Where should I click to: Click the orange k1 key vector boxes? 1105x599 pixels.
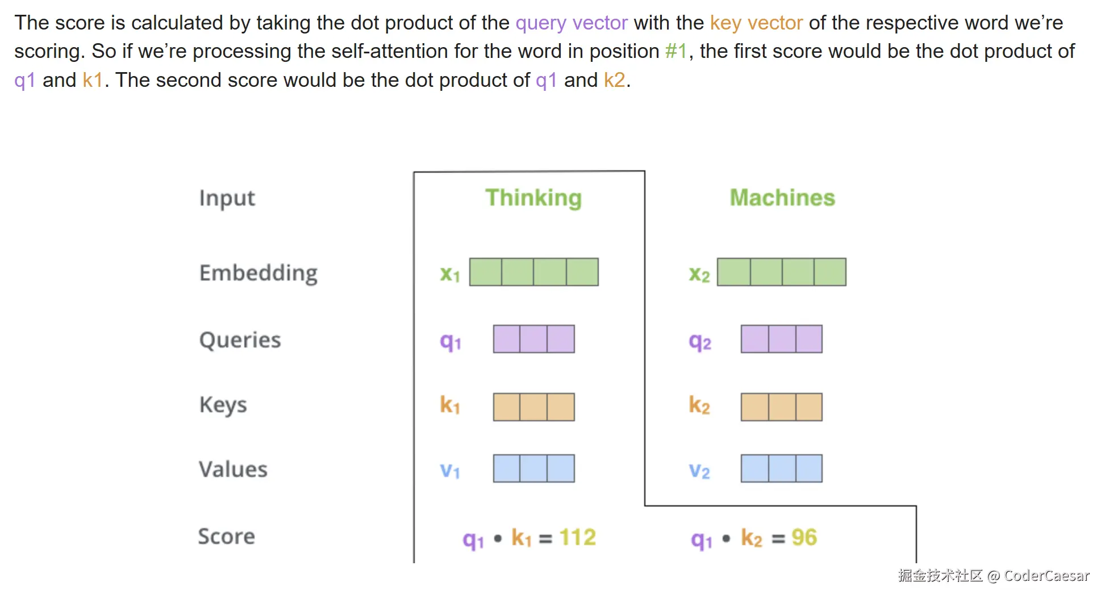[x=533, y=407]
